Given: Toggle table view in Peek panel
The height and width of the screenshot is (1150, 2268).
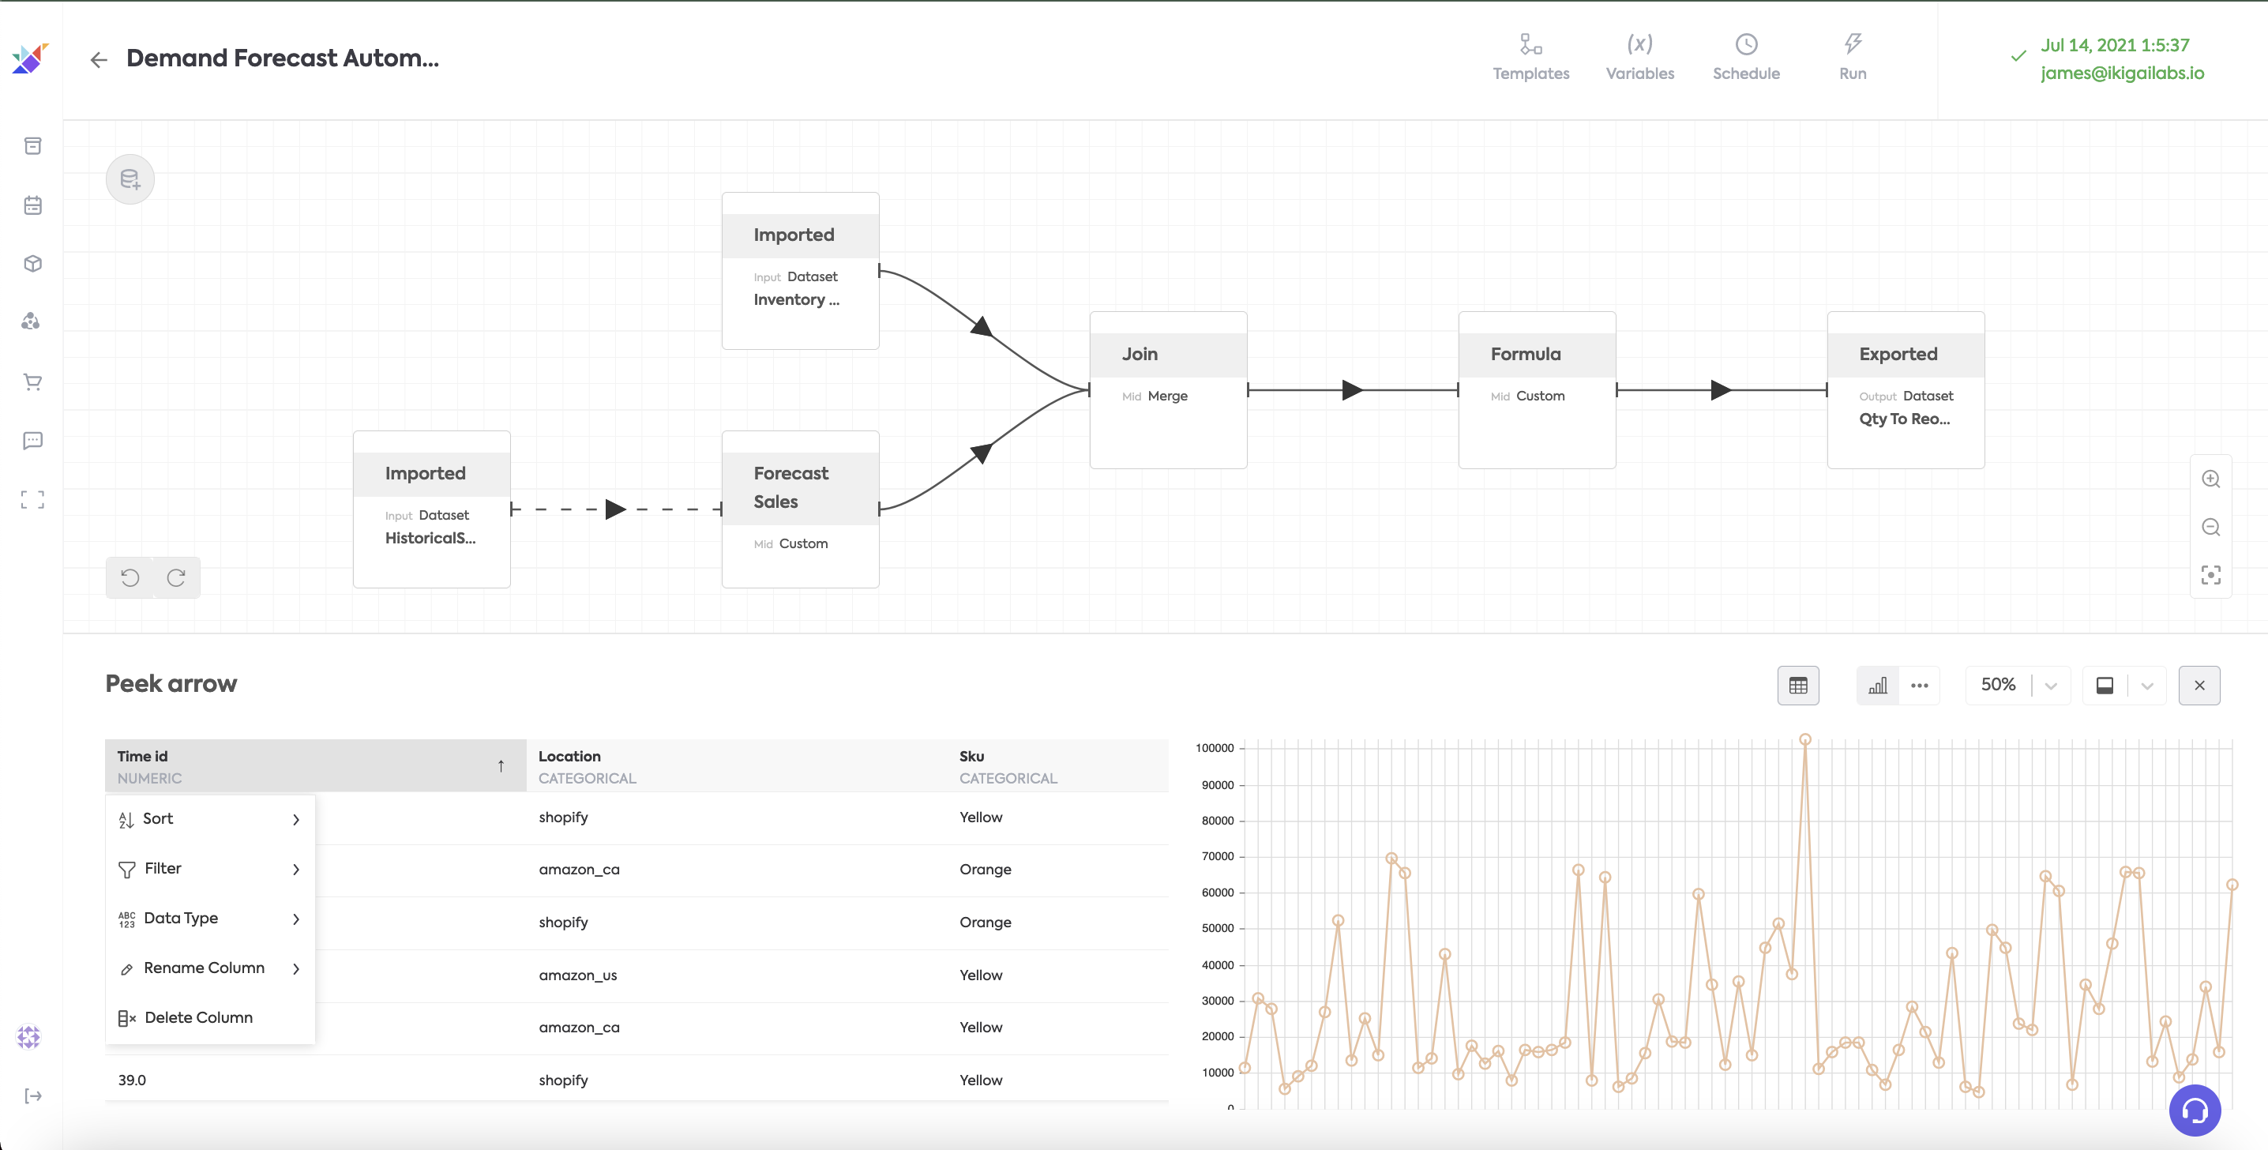Looking at the screenshot, I should [1798, 685].
